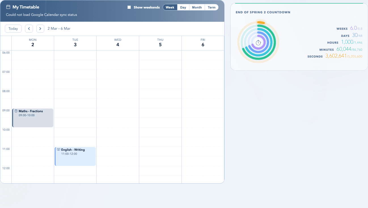Click the calendar icon beside My Timetable heading
The height and width of the screenshot is (208, 368).
tap(8, 7)
